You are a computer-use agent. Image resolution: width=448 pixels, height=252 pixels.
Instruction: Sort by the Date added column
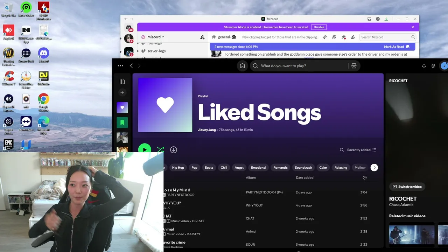304,177
